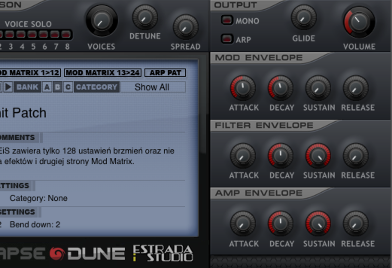Screen dimensions: 392x268
Task: Click the Bend down: 2 setting
Action: tap(35, 224)
